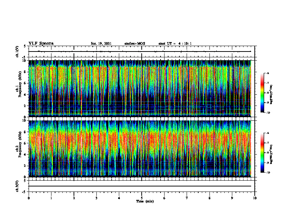This screenshot has height=222, width=287.
Task: Click the "Time (min)" axis label
Action: click(145, 201)
